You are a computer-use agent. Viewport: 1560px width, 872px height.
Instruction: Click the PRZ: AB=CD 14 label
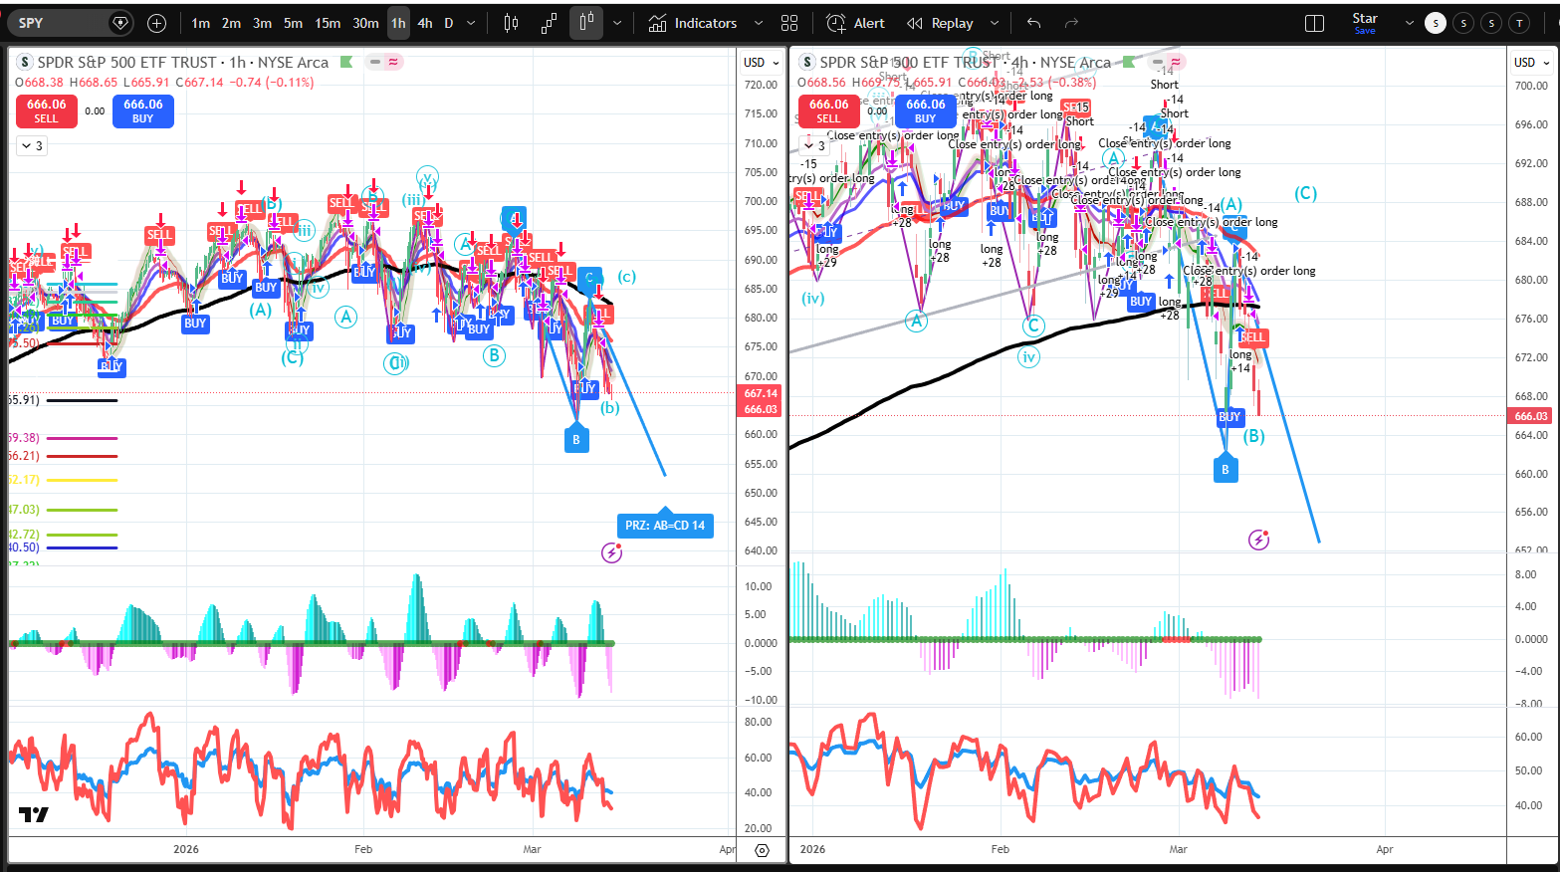[x=665, y=524]
